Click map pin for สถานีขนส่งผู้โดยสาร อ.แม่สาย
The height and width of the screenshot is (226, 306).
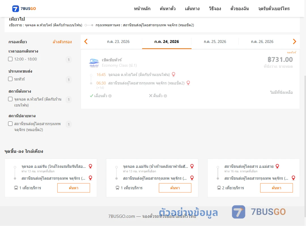coord(277,166)
